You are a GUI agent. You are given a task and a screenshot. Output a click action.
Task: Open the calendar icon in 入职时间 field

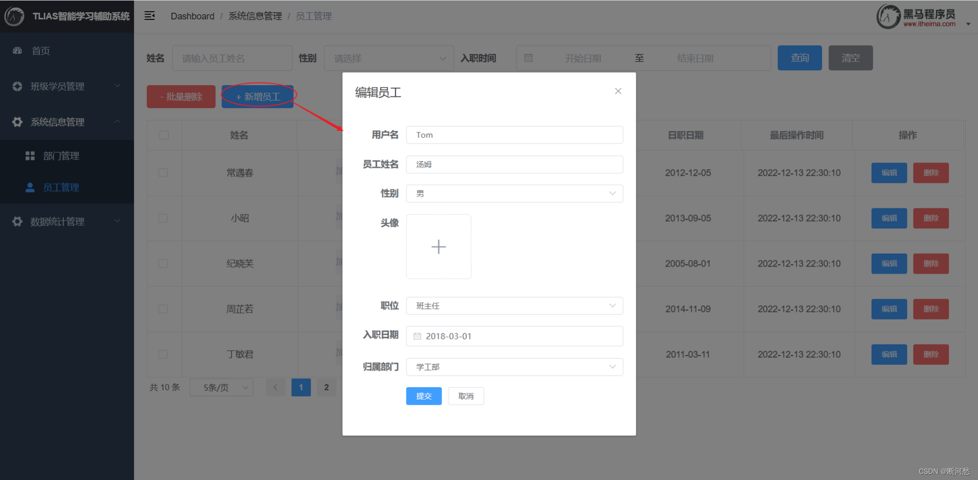(x=529, y=58)
